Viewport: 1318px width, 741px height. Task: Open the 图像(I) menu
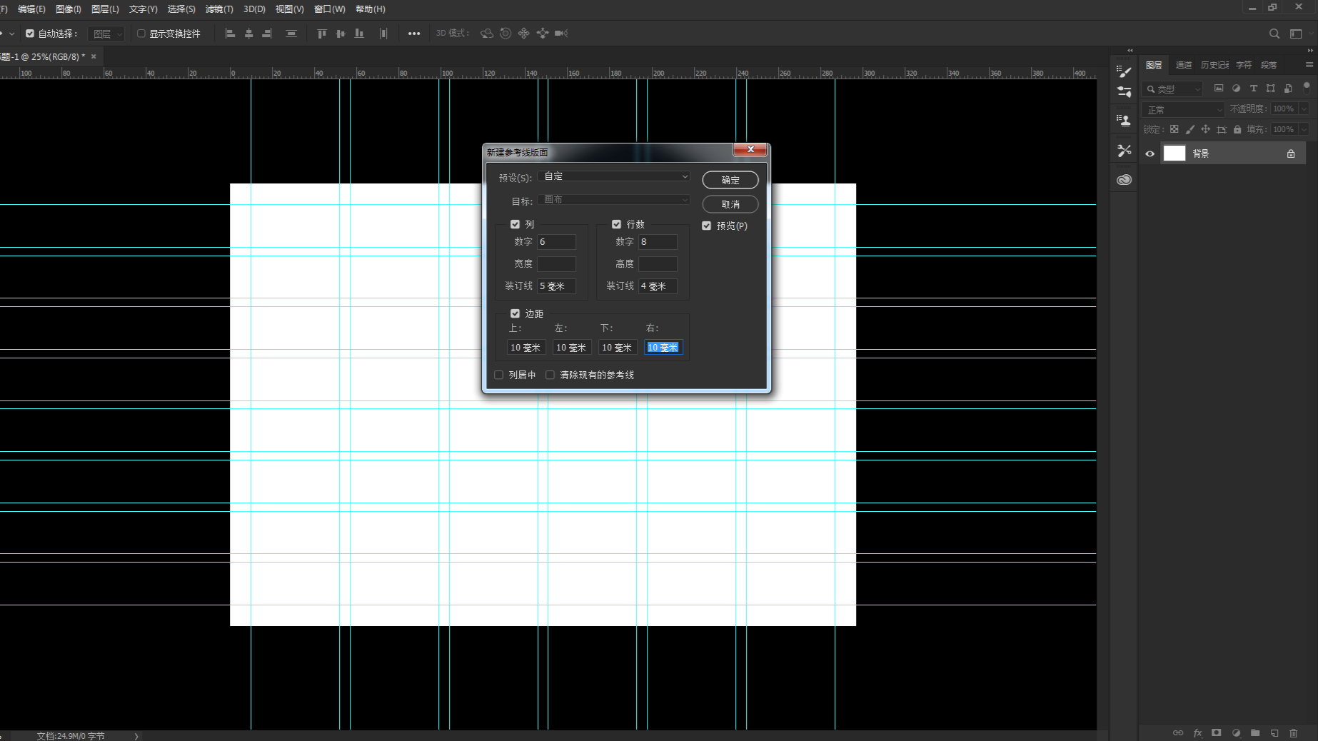69,9
